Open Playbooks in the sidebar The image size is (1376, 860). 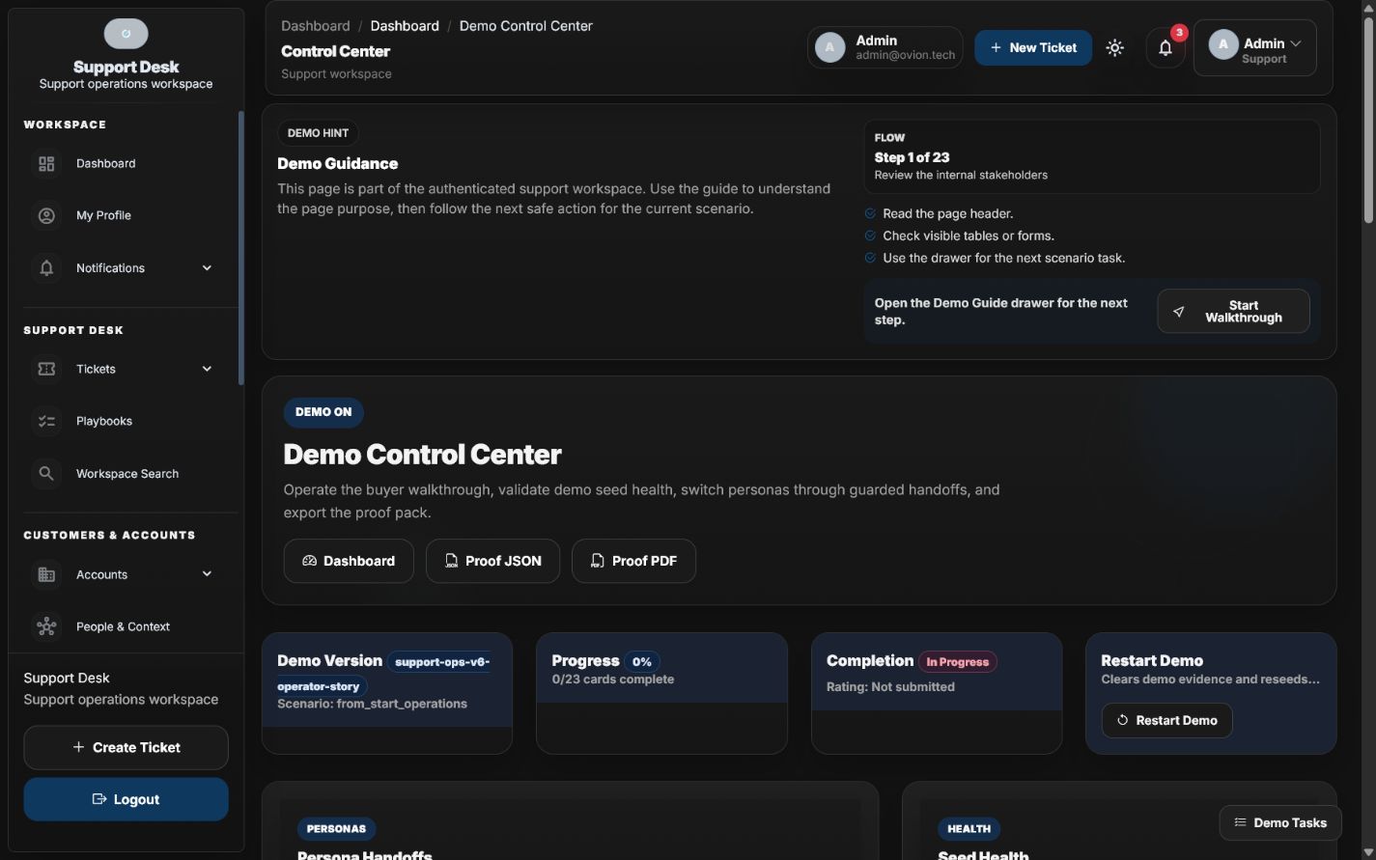click(x=126, y=421)
